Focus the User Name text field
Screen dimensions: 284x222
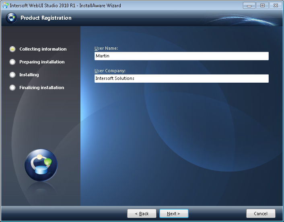pyautogui.click(x=181, y=56)
